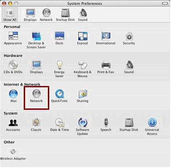Open the Classic preference pane

[36, 125]
